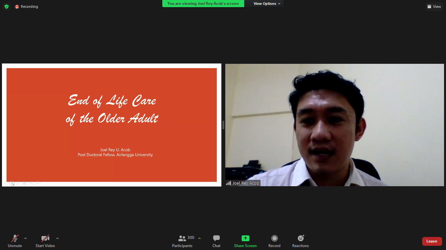Open the Reactions emoji menu
The image size is (446, 250).
(x=300, y=241)
